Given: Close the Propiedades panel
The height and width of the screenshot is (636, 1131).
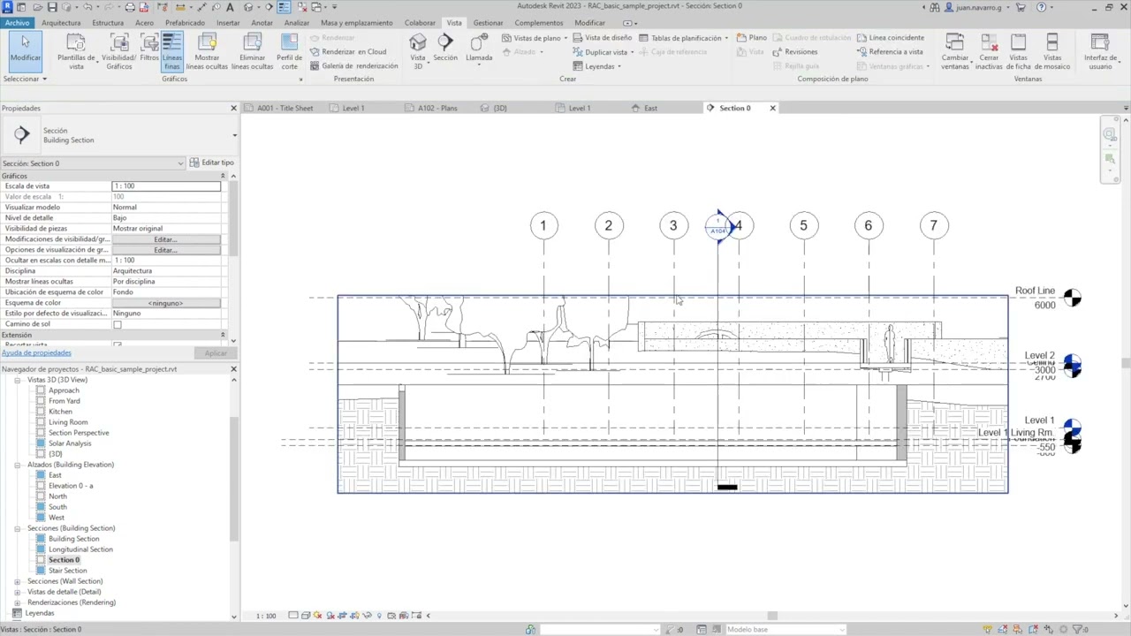Looking at the screenshot, I should point(233,108).
